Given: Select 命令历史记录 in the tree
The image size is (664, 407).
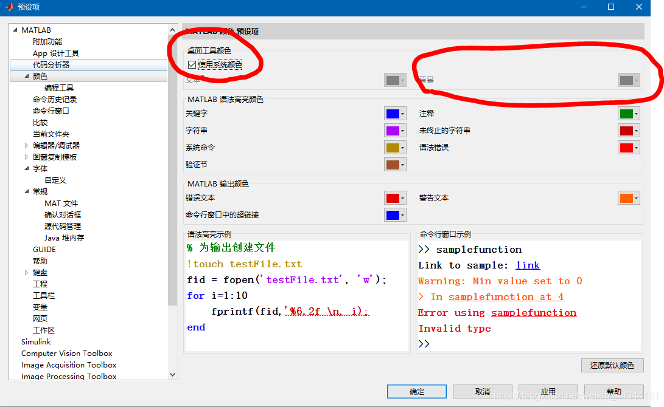Looking at the screenshot, I should [55, 99].
